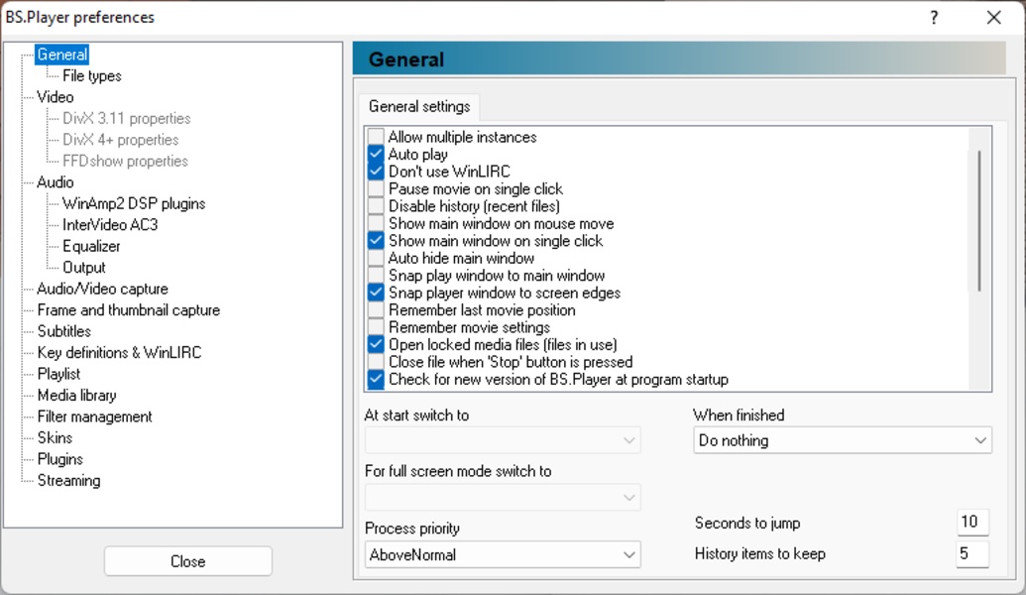This screenshot has height=595, width=1026.
Task: Click the History items to keep field
Action: point(972,553)
